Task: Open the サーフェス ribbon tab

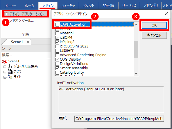Action: click(x=129, y=6)
